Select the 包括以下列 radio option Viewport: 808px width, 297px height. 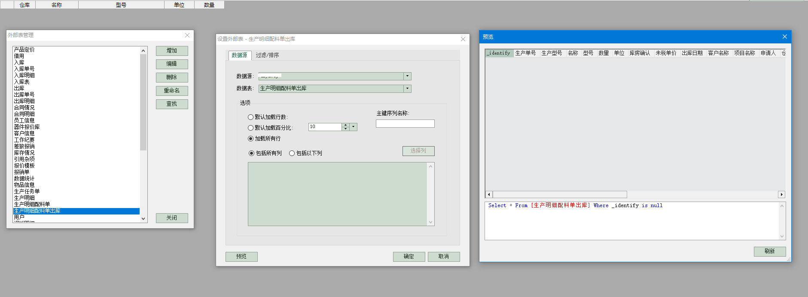coord(292,153)
